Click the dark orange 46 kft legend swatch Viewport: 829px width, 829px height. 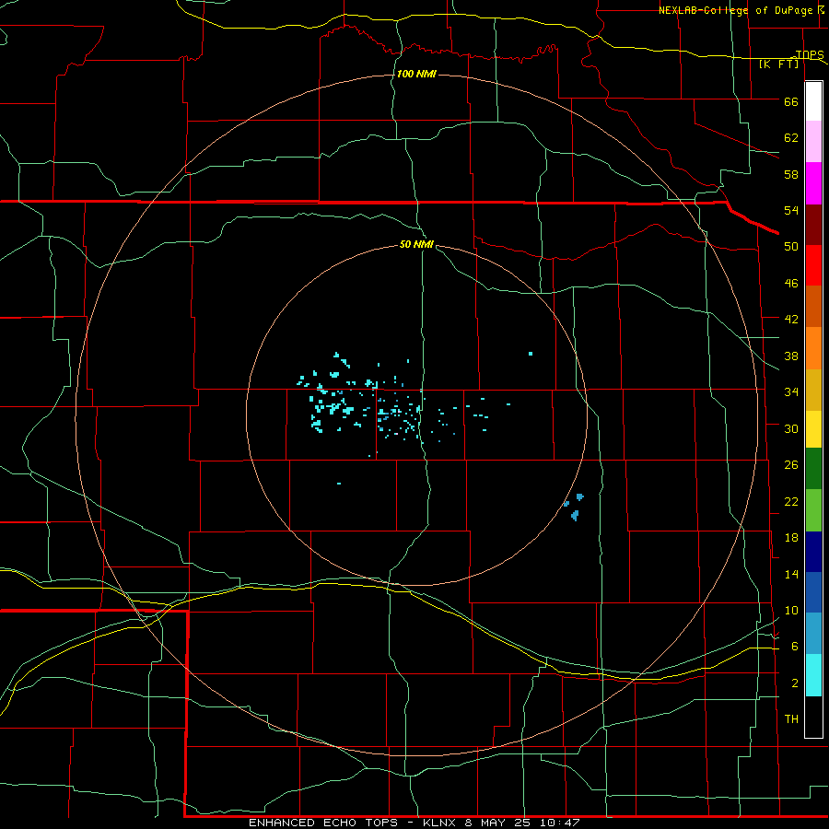pyautogui.click(x=813, y=306)
